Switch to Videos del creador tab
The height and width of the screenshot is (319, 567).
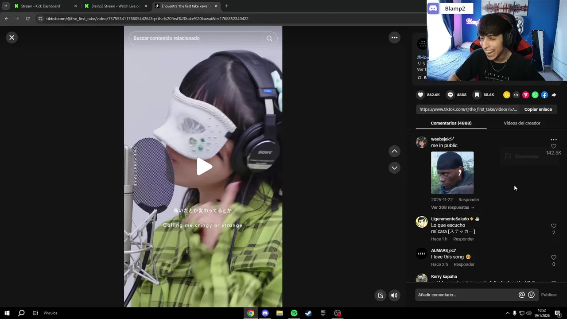click(522, 123)
